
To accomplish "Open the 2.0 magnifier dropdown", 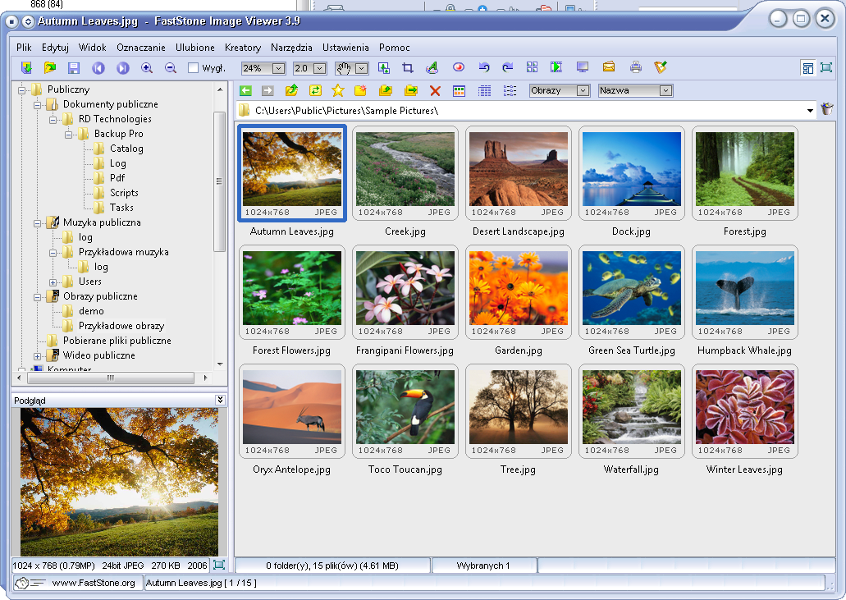I will [320, 68].
